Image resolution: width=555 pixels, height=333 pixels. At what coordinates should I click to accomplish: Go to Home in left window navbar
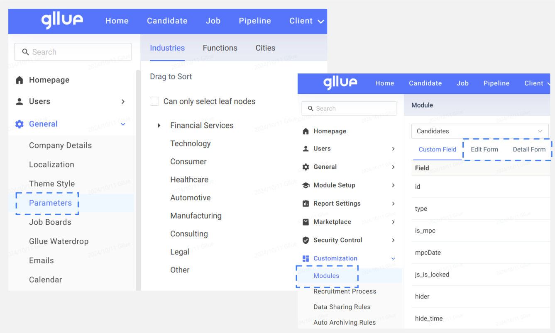point(117,21)
